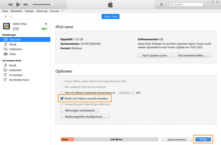Click the Übersicht list icon

[5, 40]
